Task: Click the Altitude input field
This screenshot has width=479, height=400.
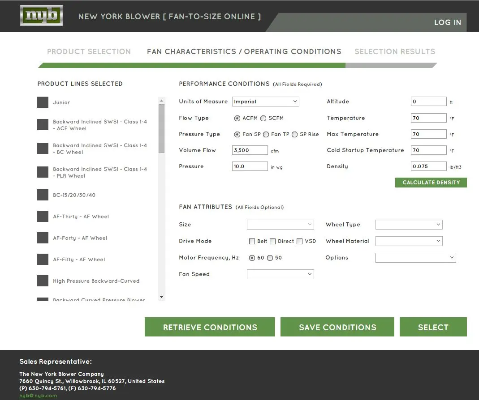Action: tap(429, 102)
